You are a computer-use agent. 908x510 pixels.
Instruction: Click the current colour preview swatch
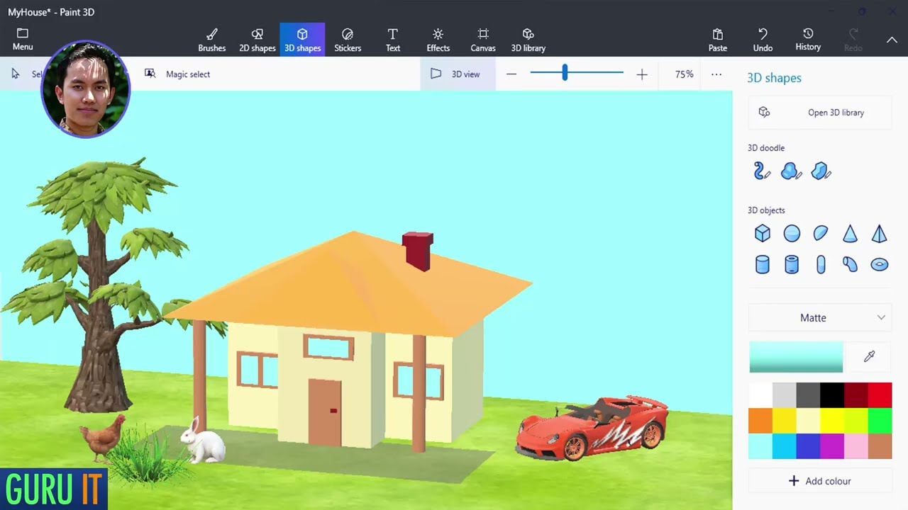pyautogui.click(x=796, y=357)
